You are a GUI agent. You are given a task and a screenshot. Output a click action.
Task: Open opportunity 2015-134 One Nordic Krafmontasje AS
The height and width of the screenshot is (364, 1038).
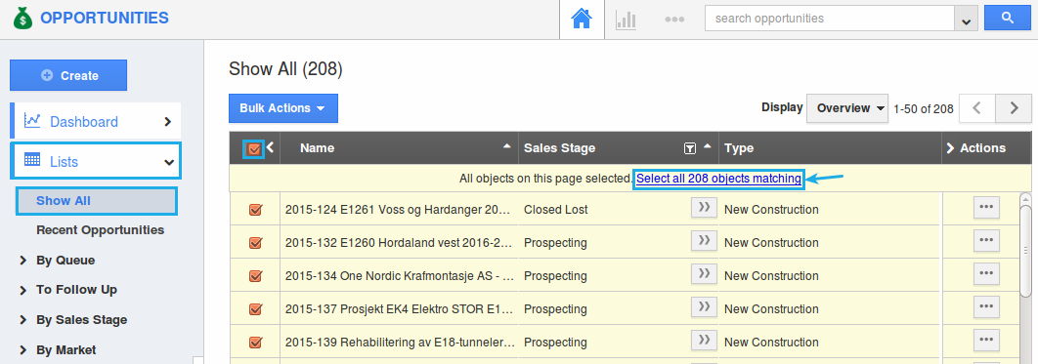coord(400,275)
